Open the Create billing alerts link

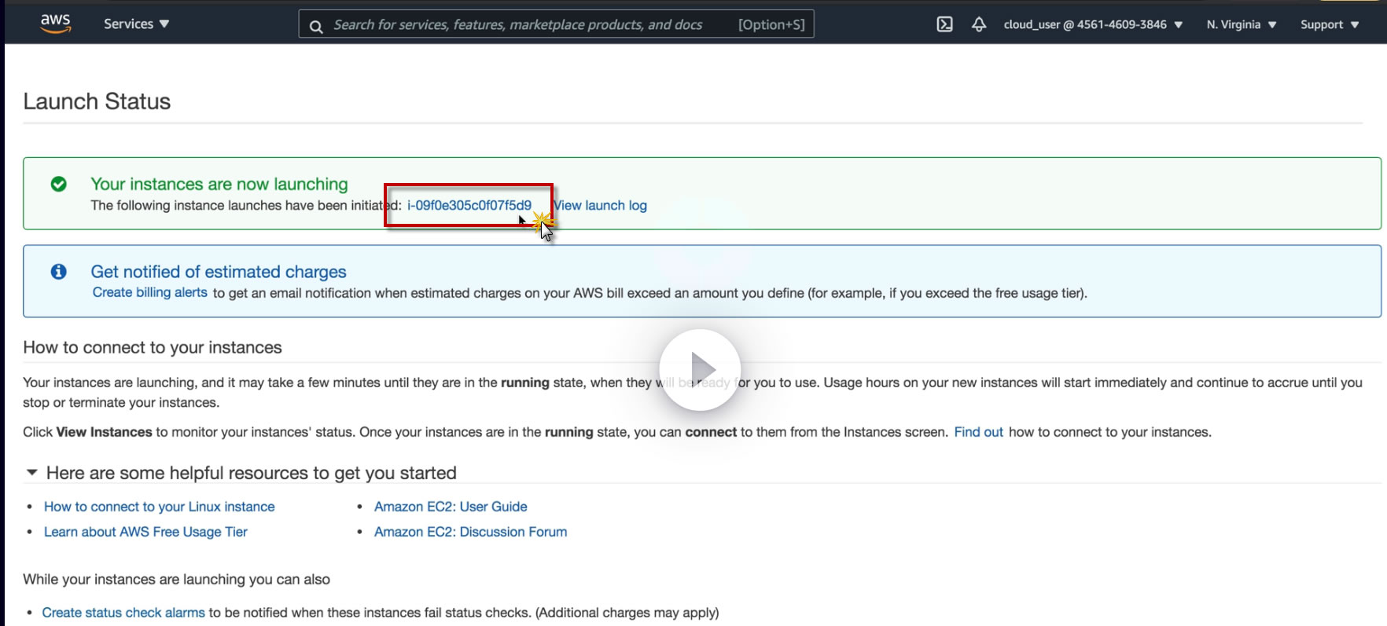149,292
